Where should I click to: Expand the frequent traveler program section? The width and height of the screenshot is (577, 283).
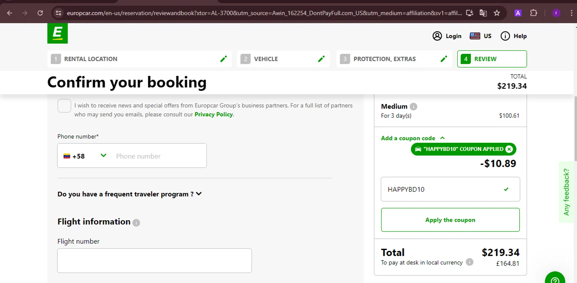tap(130, 194)
